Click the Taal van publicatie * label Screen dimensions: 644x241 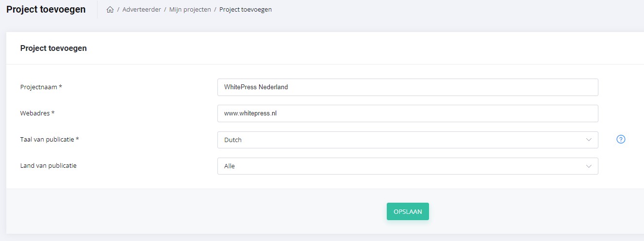(50, 140)
